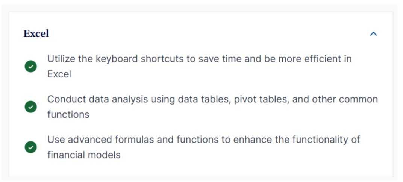Click the green check beside keyboard shortcuts item
Screen dimensions: 403x182
point(31,67)
